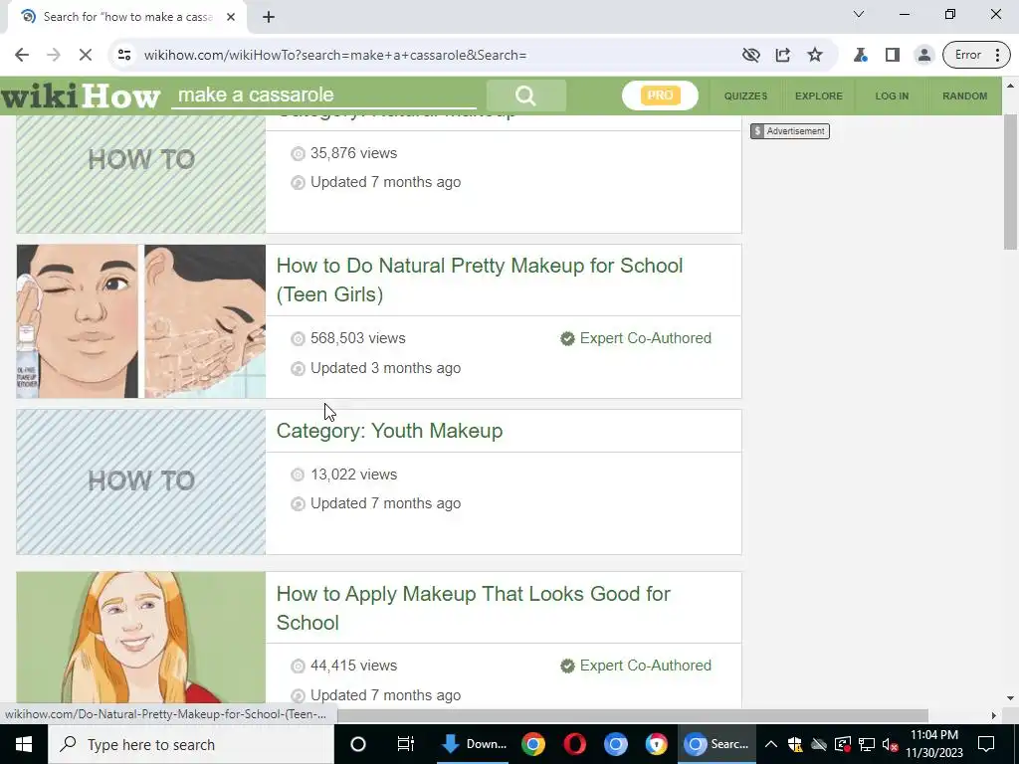Click the scrollbar down arrow

1011,698
